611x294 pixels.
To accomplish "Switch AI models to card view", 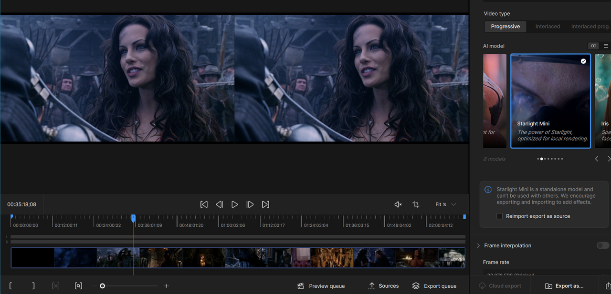I will tap(593, 46).
